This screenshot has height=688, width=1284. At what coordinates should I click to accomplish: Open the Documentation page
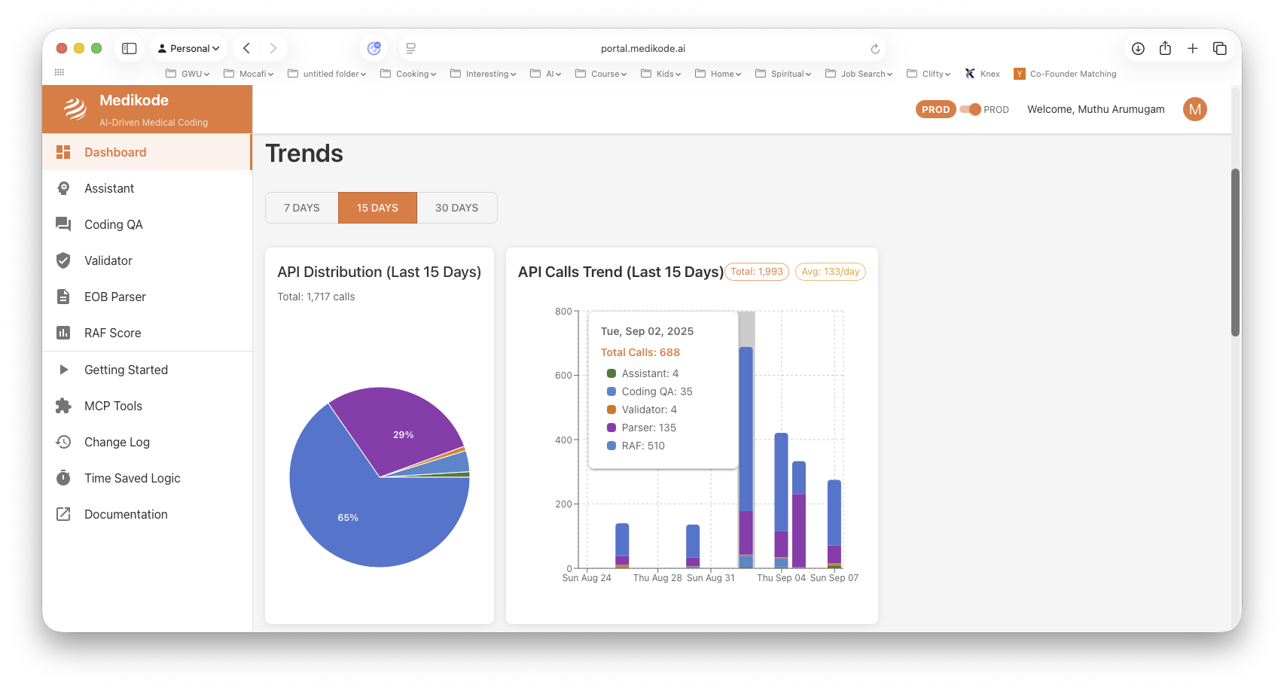pos(125,514)
